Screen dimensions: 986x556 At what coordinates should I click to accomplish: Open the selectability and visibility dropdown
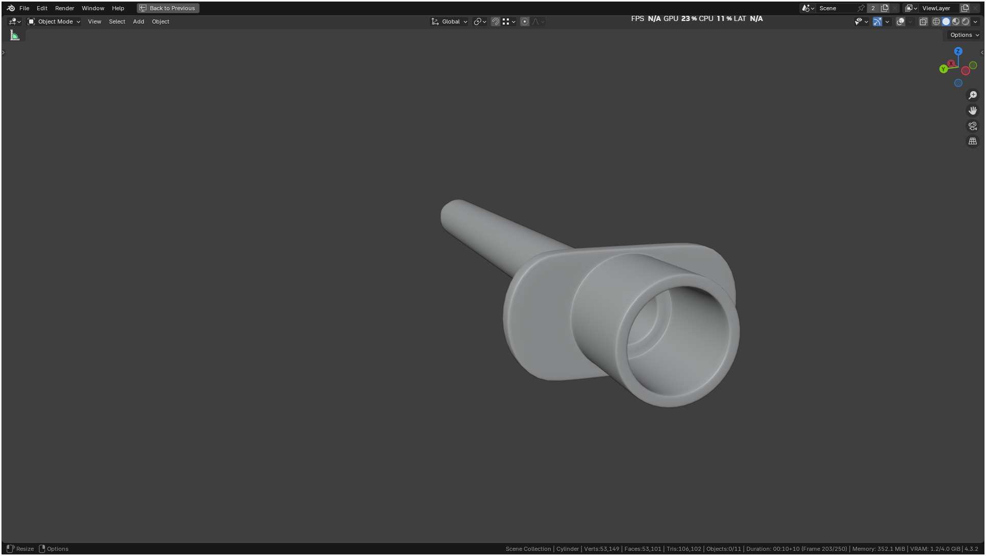[x=861, y=22]
